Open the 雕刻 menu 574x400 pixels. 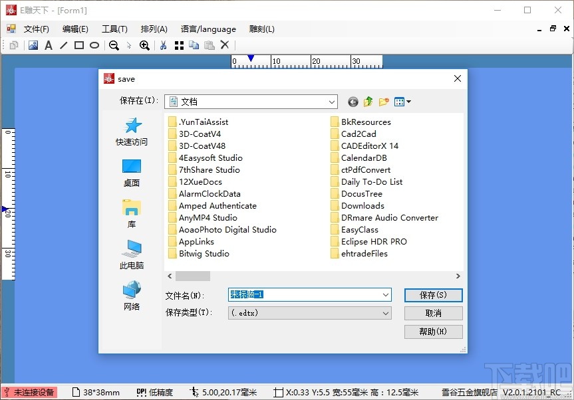261,29
